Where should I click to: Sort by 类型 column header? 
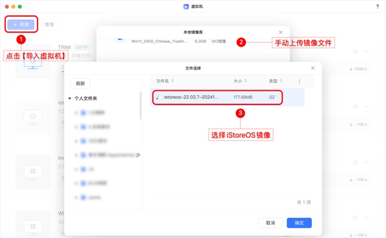(x=273, y=81)
